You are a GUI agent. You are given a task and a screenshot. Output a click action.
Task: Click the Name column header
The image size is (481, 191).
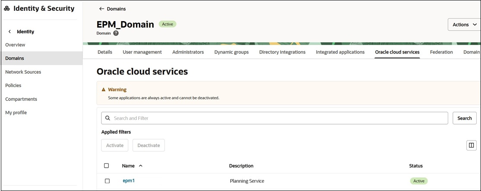tap(128, 166)
